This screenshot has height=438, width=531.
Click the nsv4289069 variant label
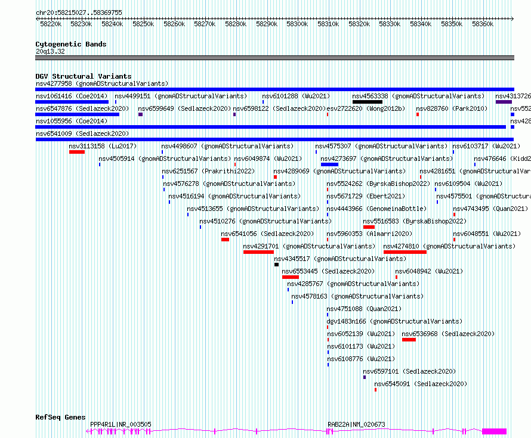(339, 171)
